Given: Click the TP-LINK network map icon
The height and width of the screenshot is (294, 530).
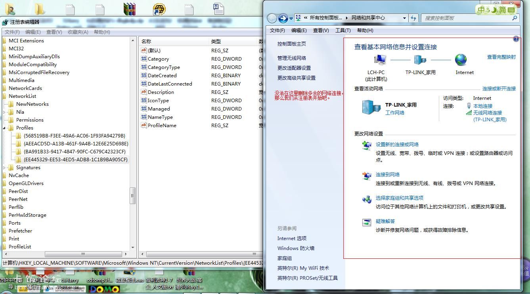Looking at the screenshot, I should (x=420, y=60).
